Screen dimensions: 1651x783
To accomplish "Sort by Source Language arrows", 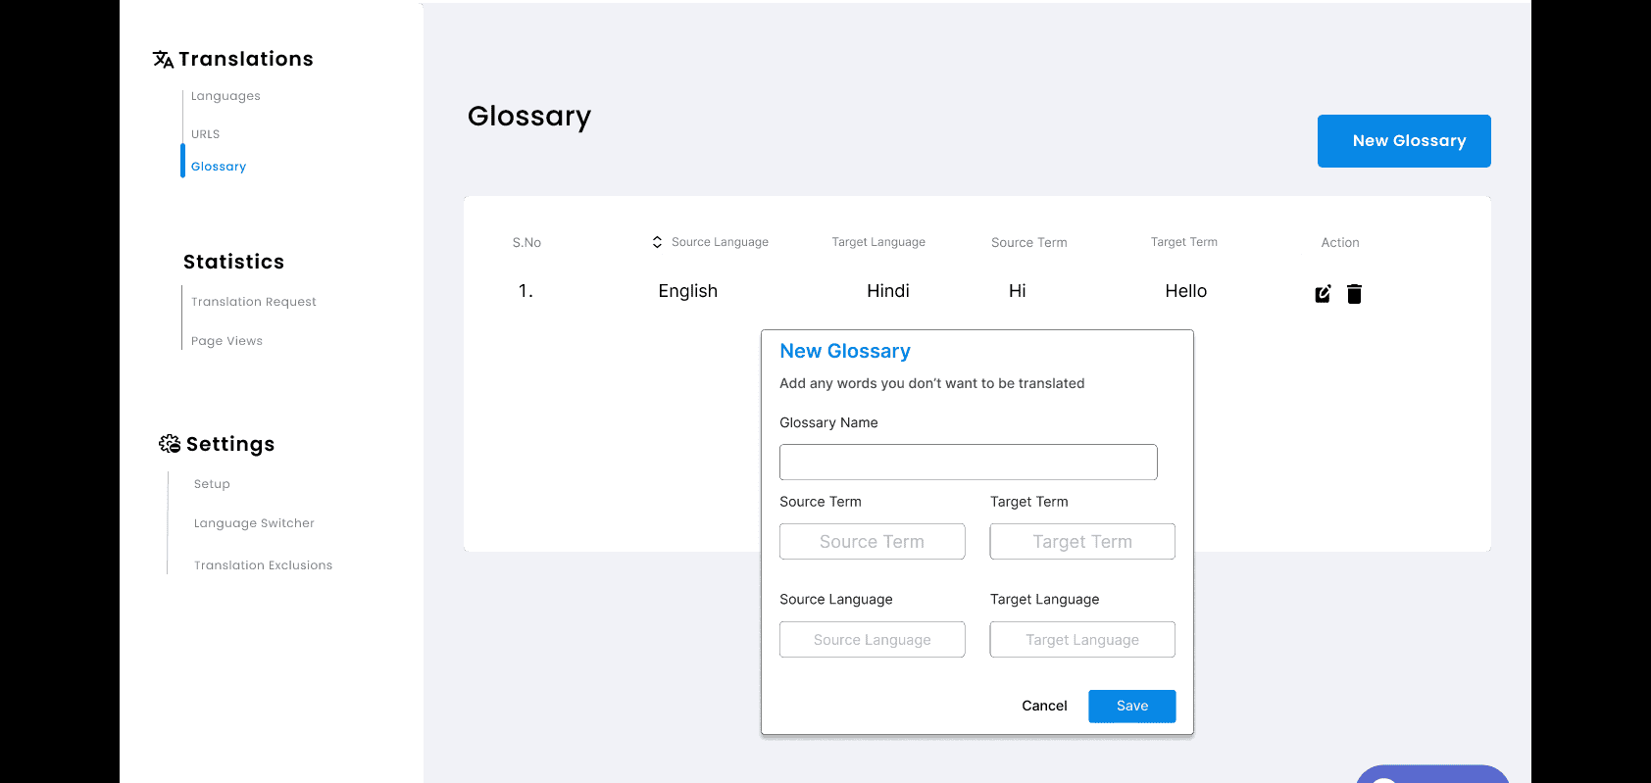I will point(657,242).
